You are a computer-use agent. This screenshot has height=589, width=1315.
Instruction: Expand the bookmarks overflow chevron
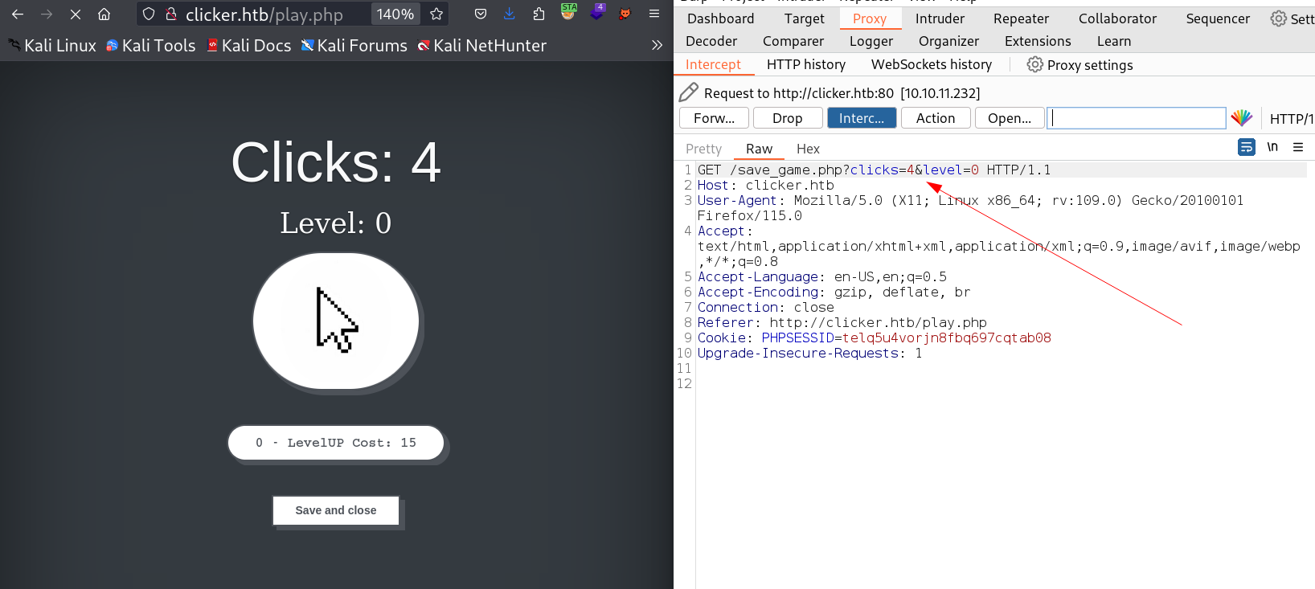(x=657, y=46)
